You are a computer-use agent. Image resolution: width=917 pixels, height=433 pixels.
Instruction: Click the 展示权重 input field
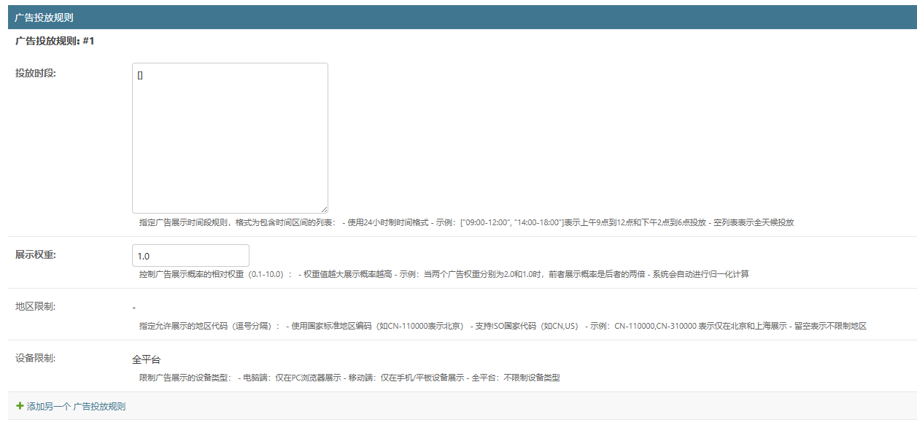coord(190,255)
